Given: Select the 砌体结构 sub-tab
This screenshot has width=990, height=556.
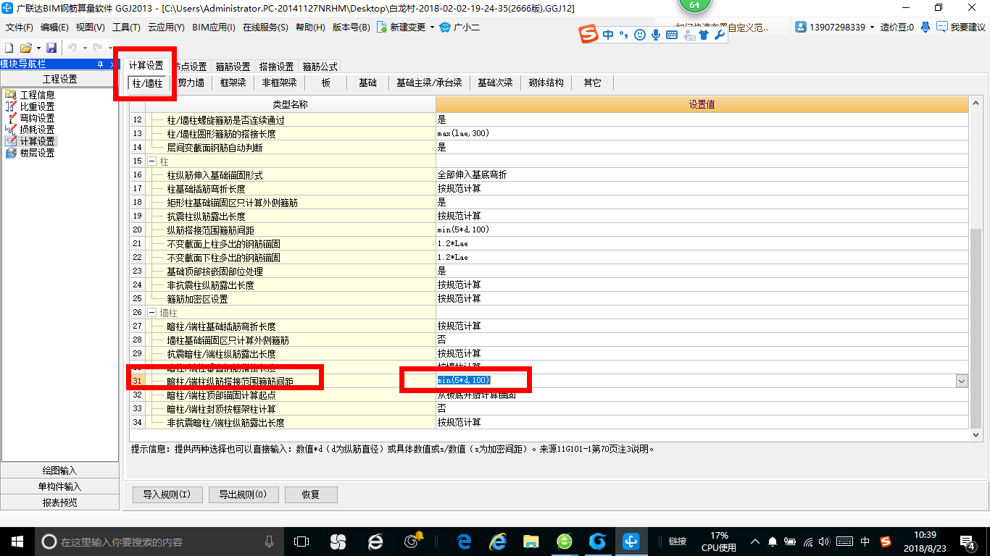Looking at the screenshot, I should point(546,83).
